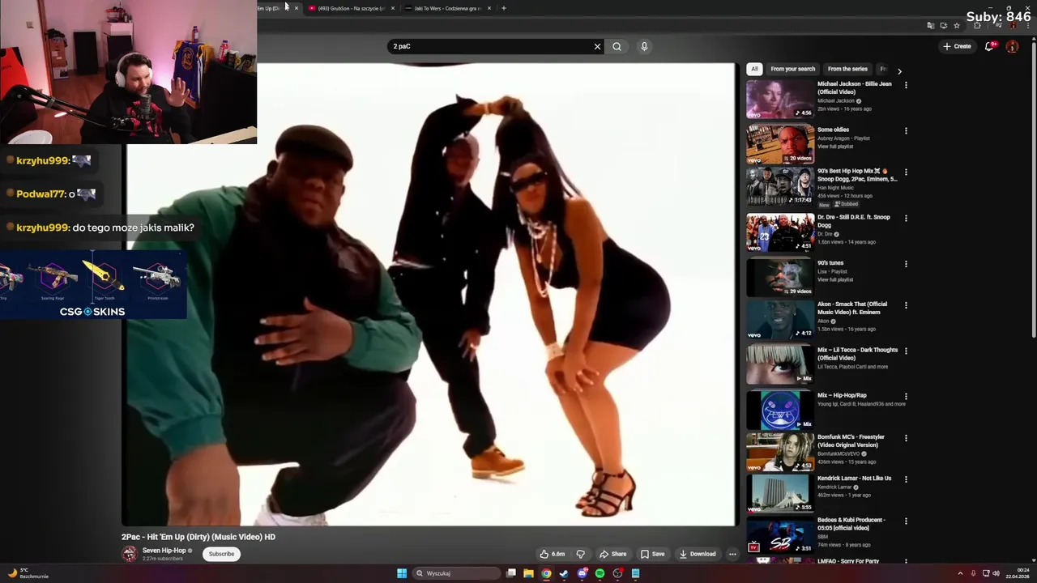The image size is (1037, 583).
Task: Open File Explorer from the taskbar
Action: point(528,573)
